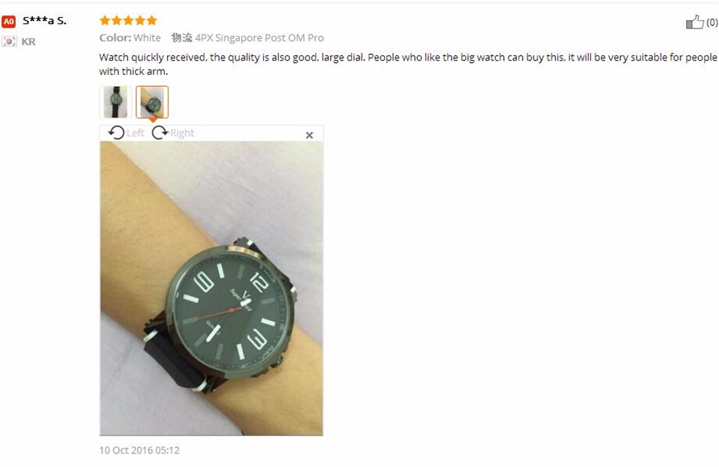The width and height of the screenshot is (719, 467).
Task: Click the KR country label
Action: pos(28,42)
